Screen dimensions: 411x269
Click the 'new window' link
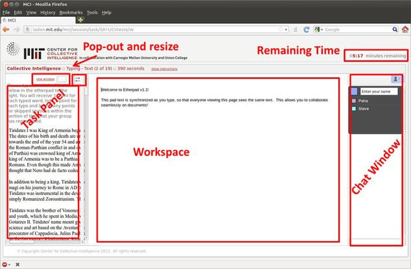tap(45, 79)
